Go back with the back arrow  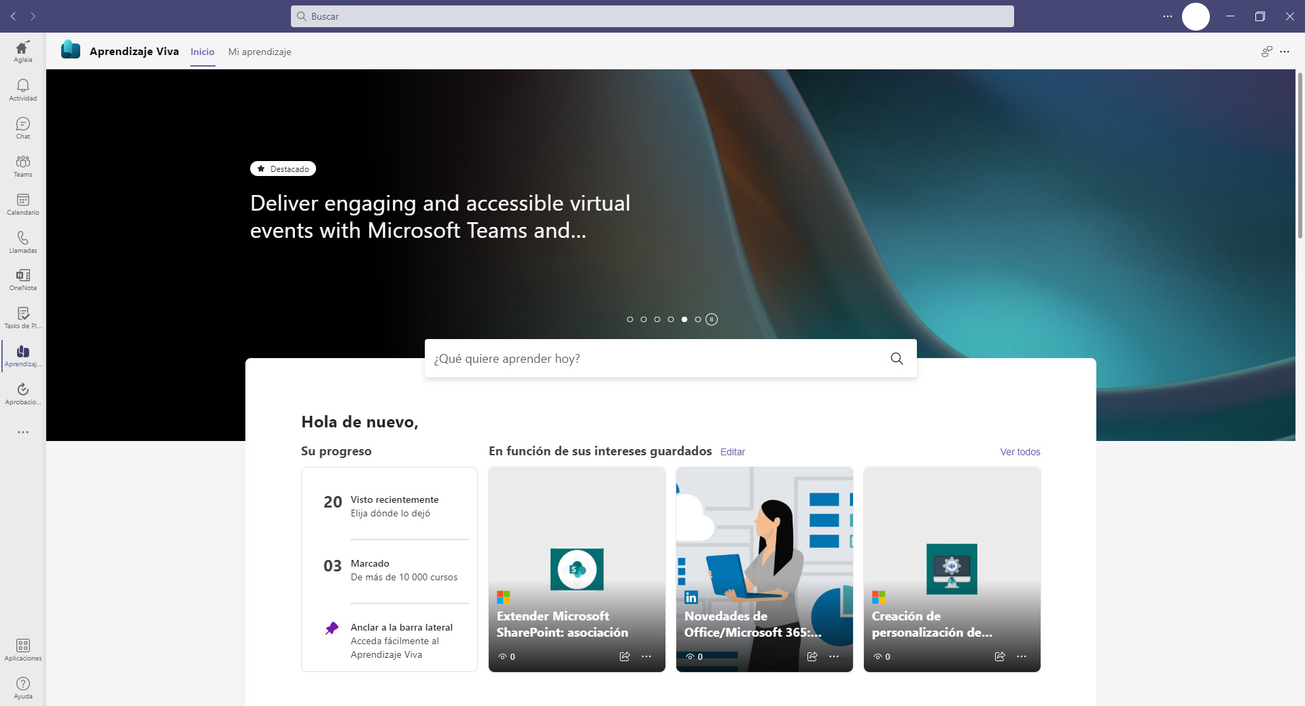13,16
